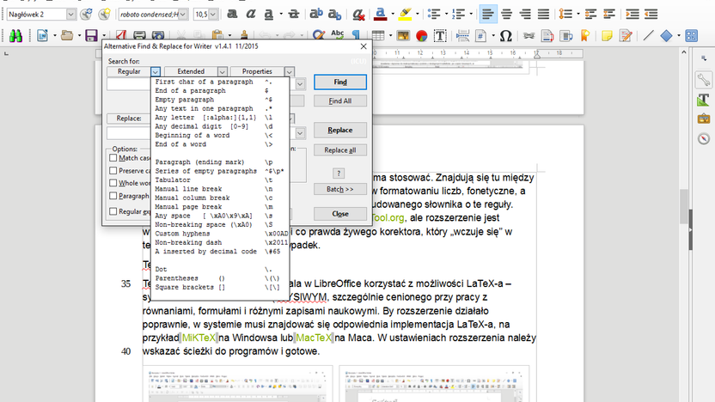The image size is (715, 402).
Task: Click the Save document floppy icon
Action: (x=91, y=35)
